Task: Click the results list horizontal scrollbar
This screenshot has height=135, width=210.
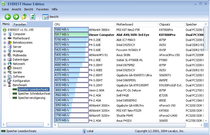Action: 122,125
